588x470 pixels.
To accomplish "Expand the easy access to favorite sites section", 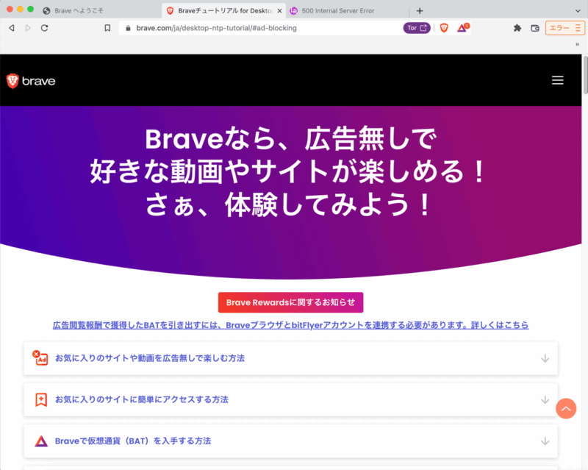I will [290, 399].
